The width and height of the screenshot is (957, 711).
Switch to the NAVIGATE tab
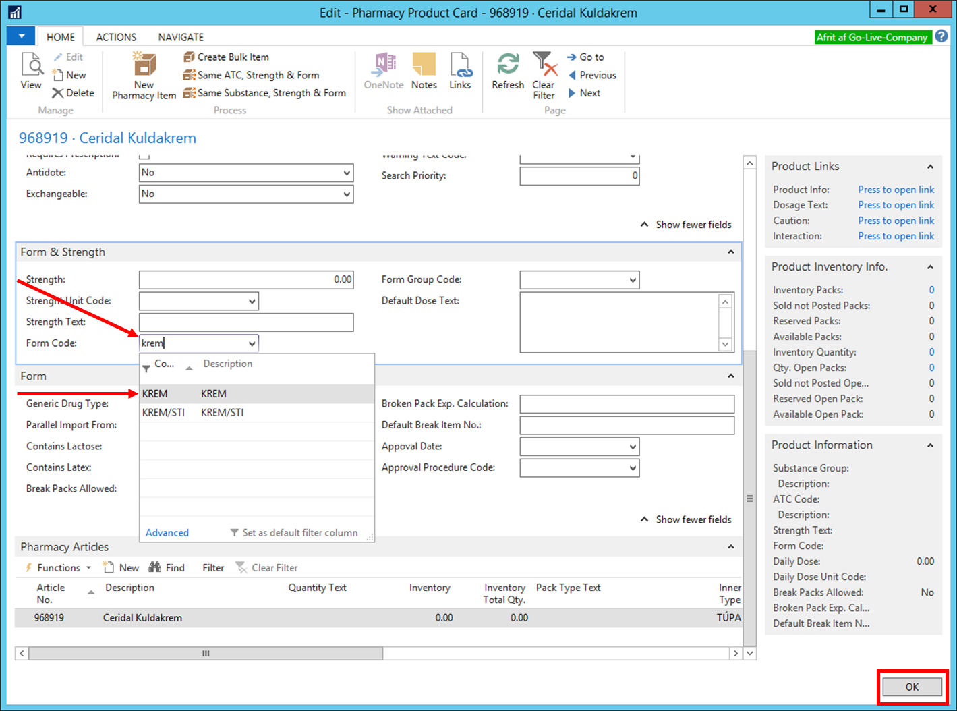tap(181, 37)
